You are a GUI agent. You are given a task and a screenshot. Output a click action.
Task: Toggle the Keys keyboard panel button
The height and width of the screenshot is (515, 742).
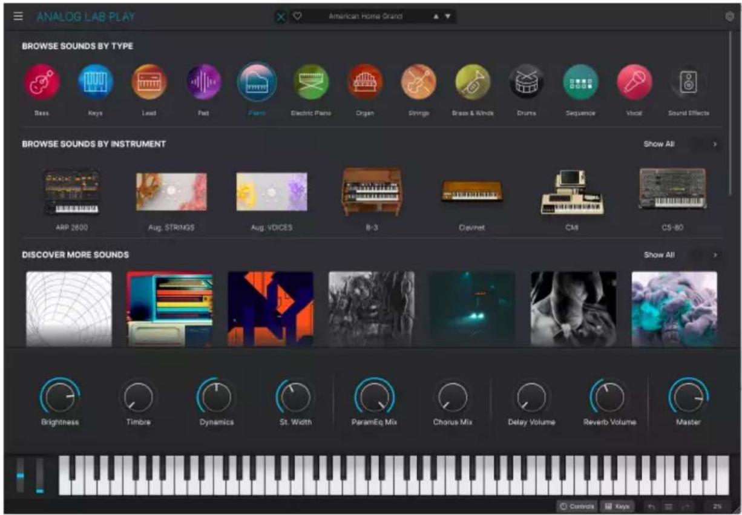coord(617,506)
